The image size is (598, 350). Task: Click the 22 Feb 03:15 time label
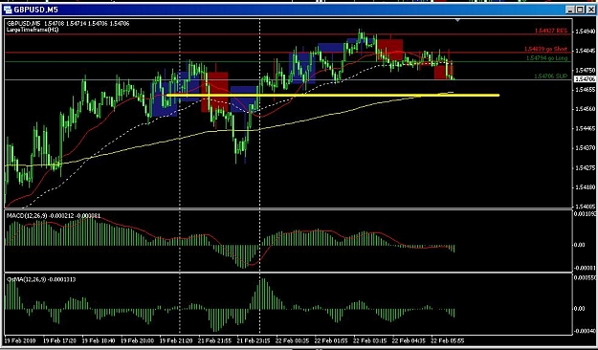click(x=370, y=340)
